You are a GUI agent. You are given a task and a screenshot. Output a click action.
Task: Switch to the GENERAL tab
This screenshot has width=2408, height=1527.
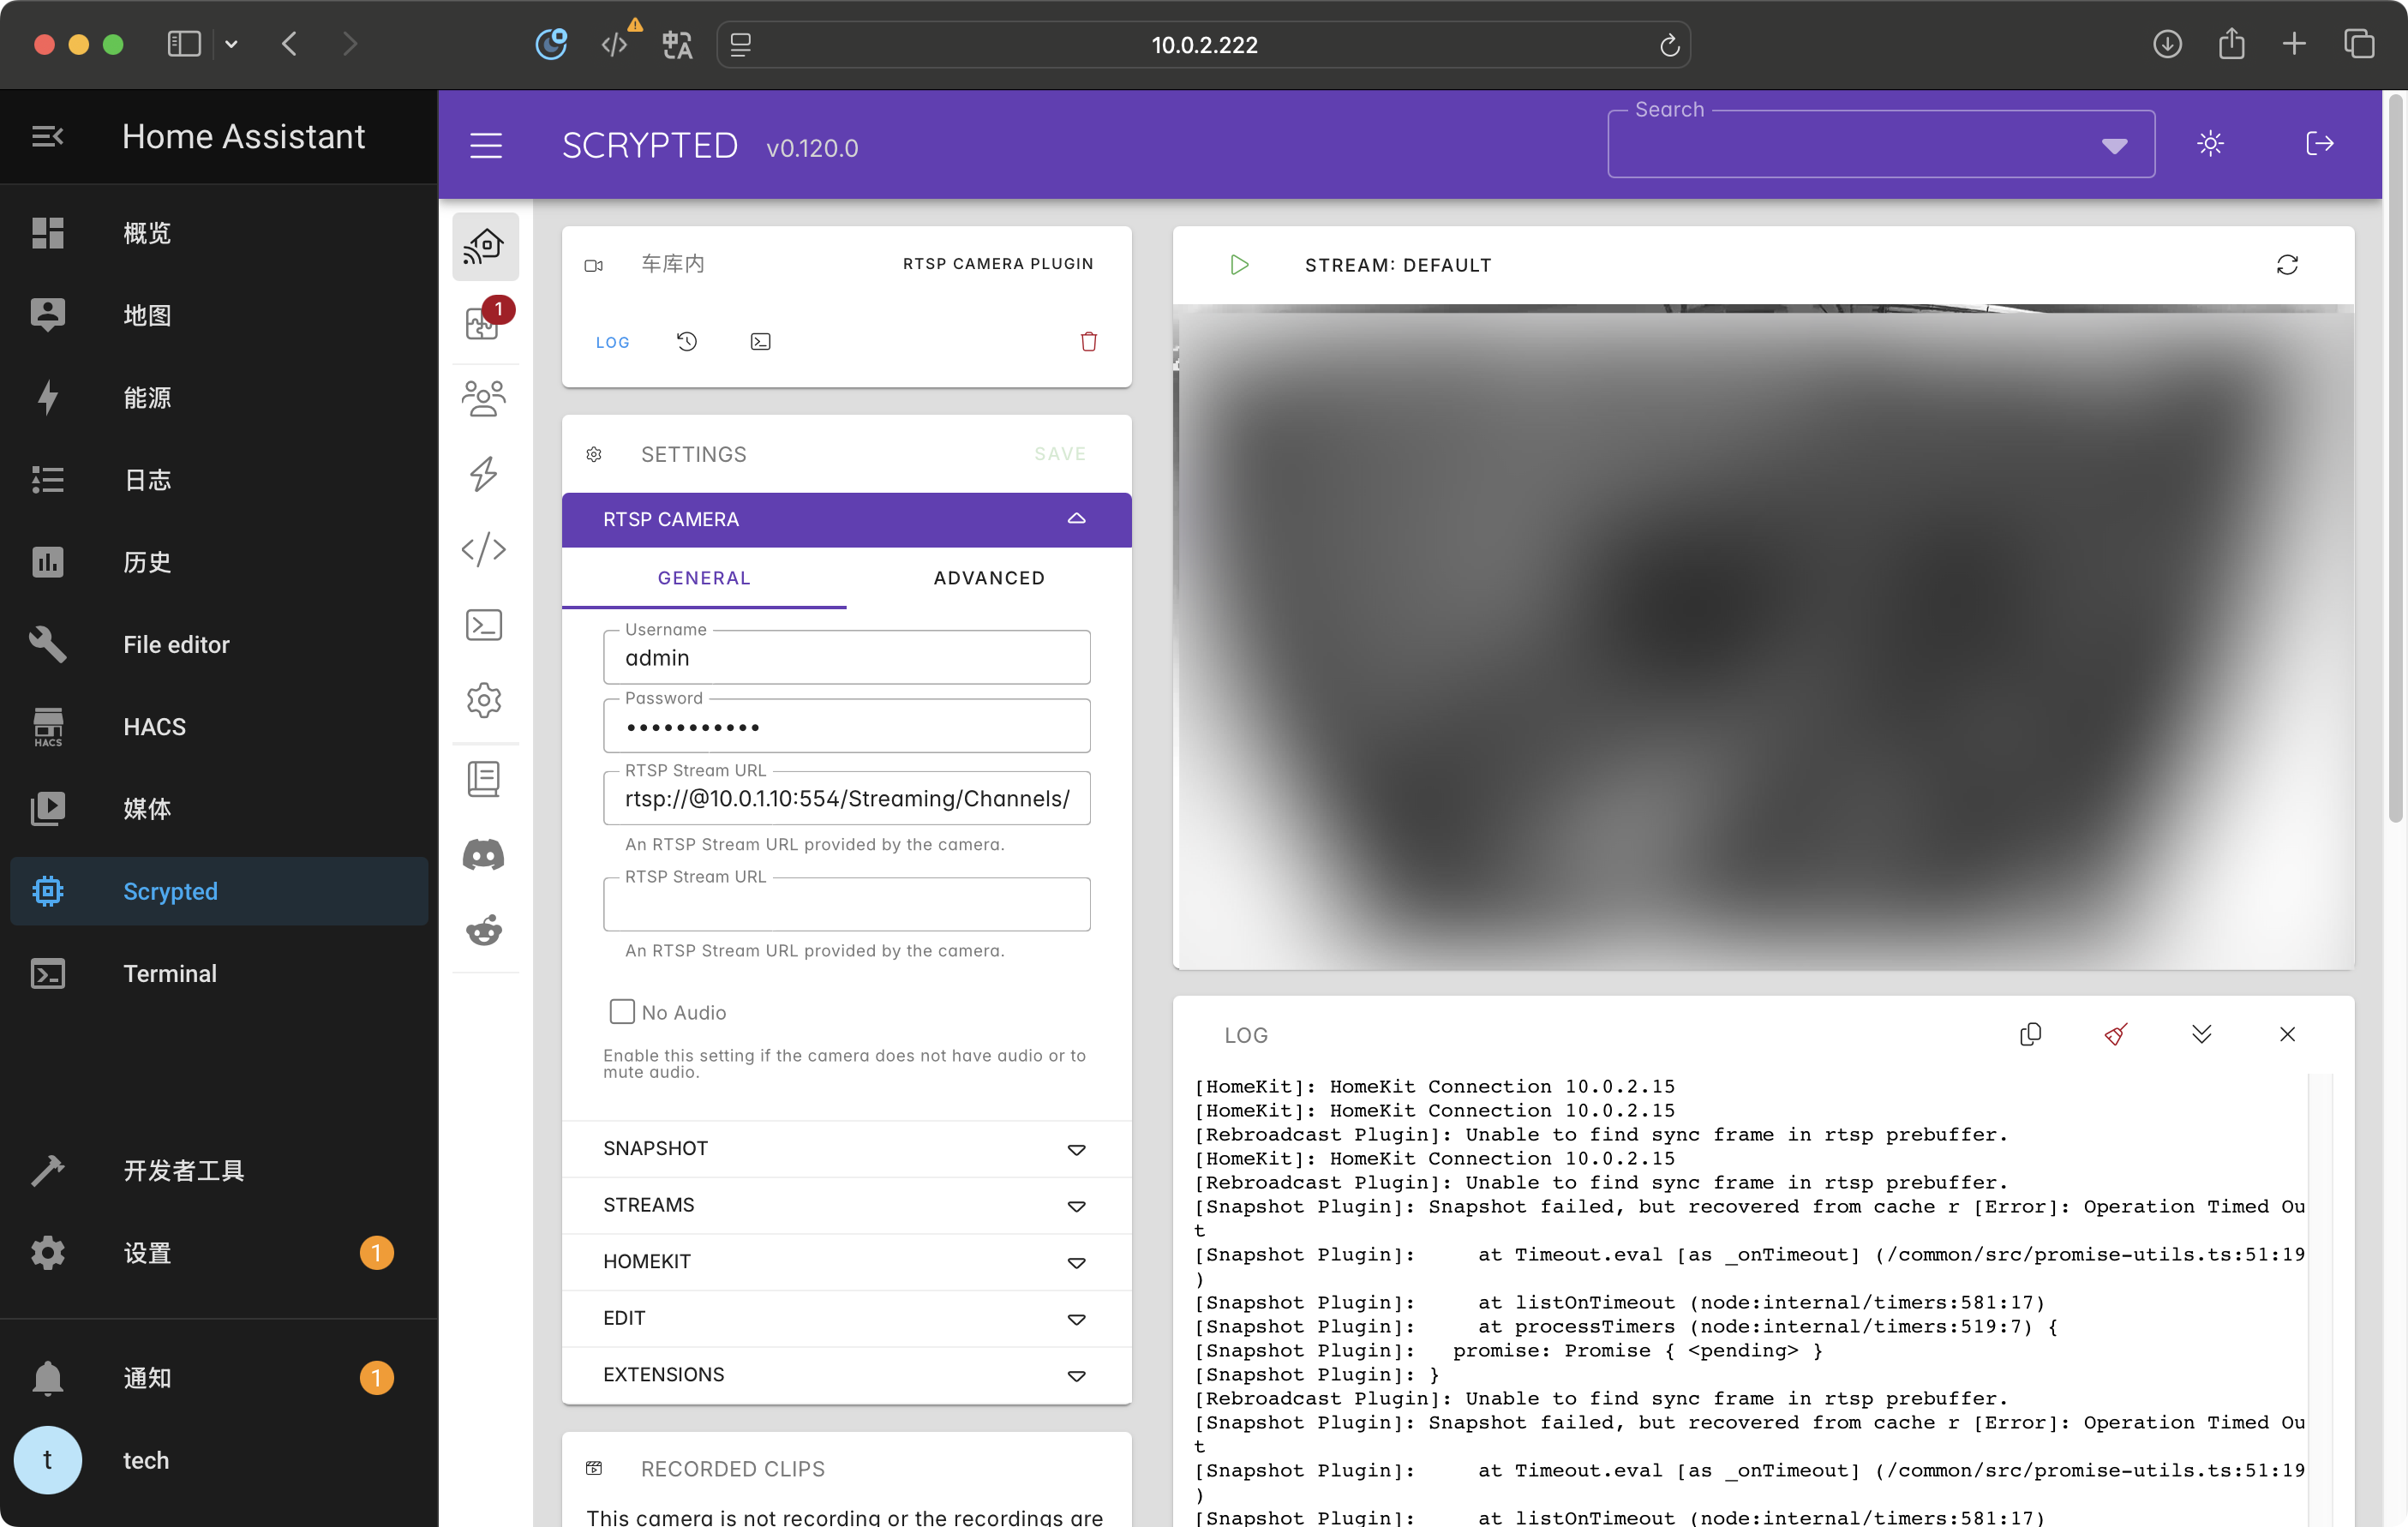(x=704, y=578)
